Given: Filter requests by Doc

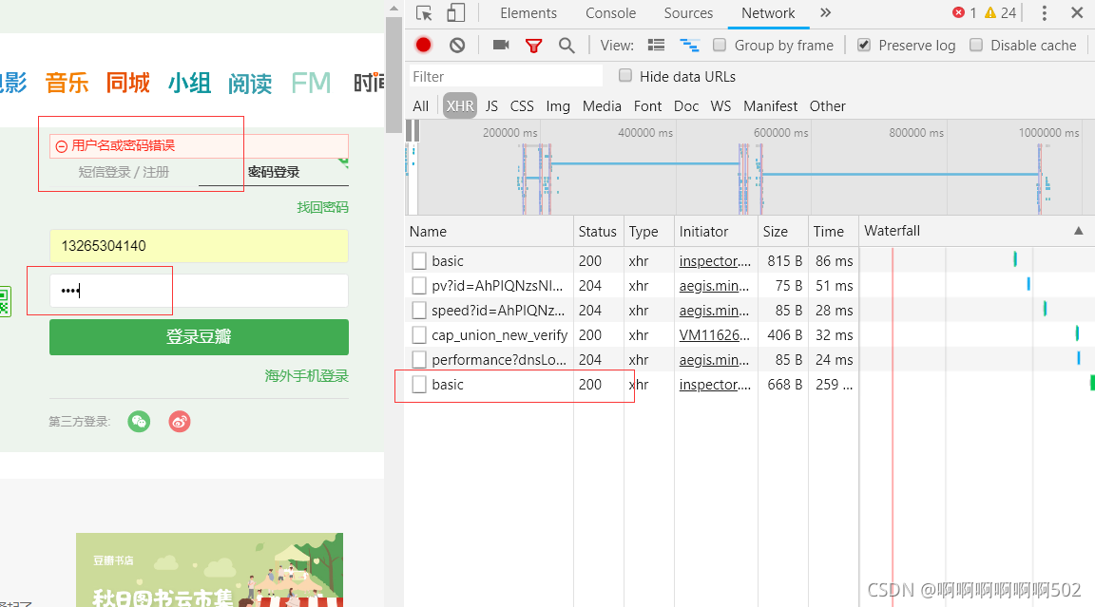Looking at the screenshot, I should (685, 106).
